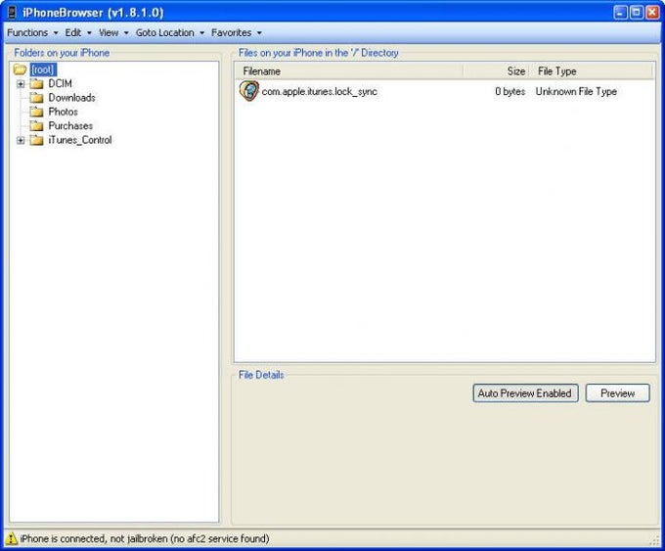Open the Edit menu
665x551 pixels.
[78, 32]
